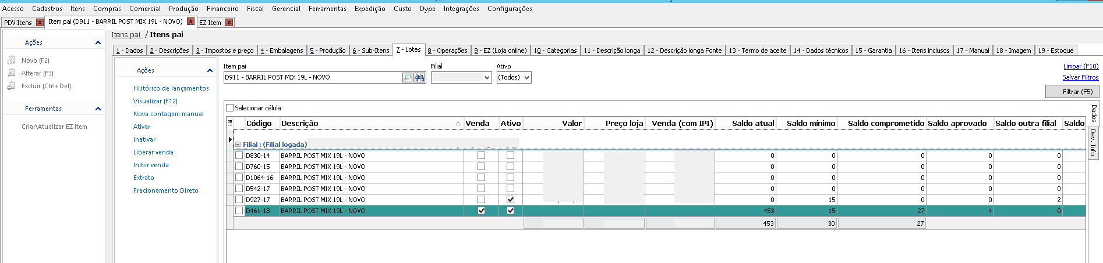Collapse the left Ações panel
1103x263 pixels.
click(x=98, y=42)
